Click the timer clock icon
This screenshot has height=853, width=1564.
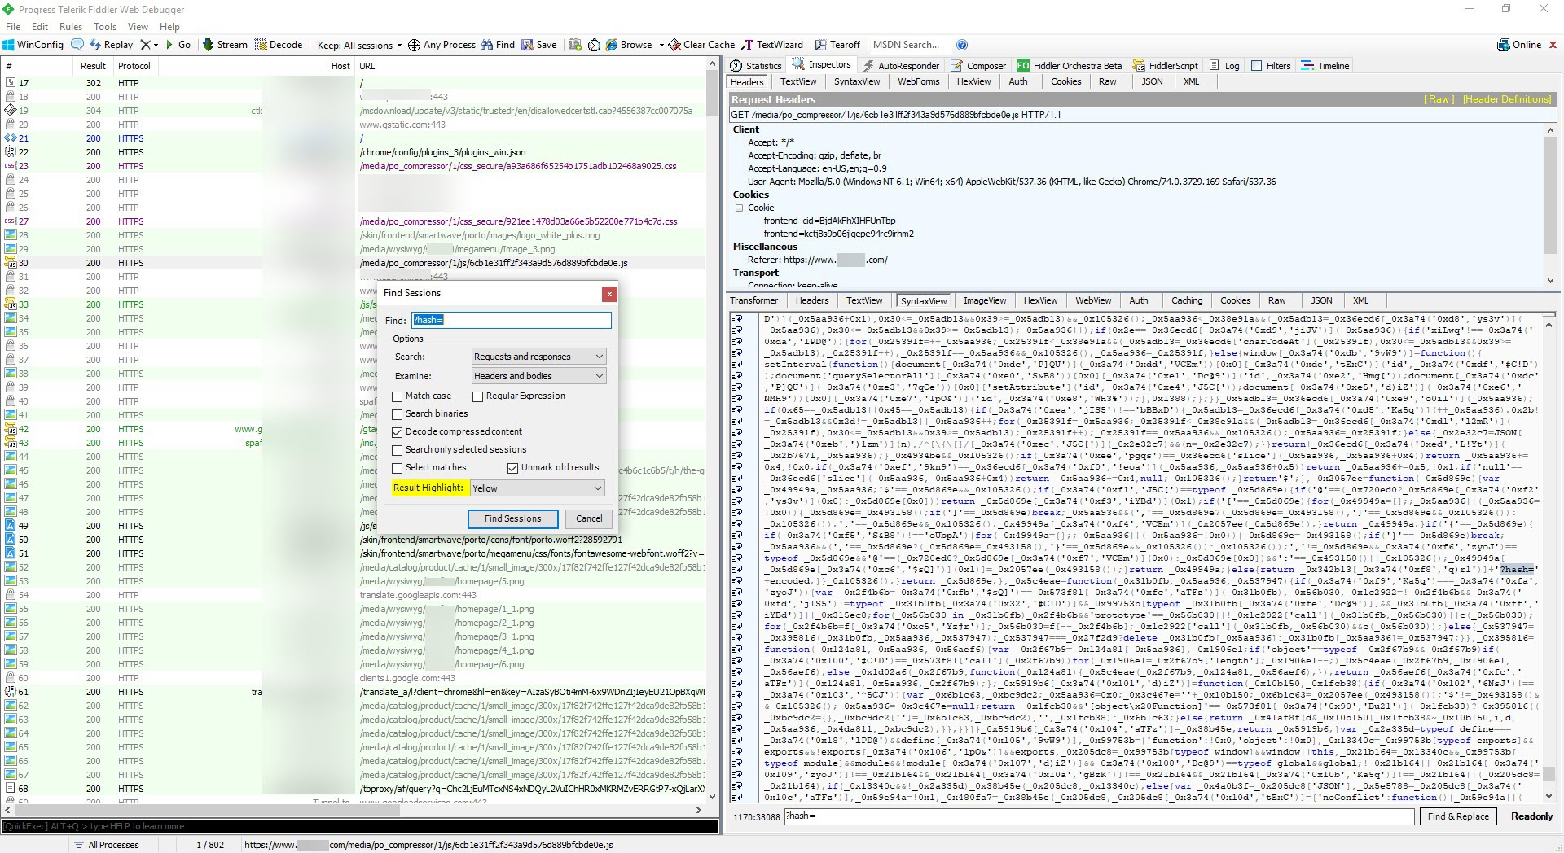[x=594, y=45]
